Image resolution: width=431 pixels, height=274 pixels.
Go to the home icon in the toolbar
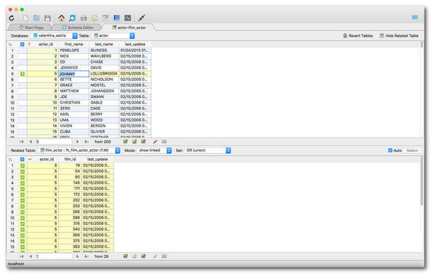click(62, 18)
